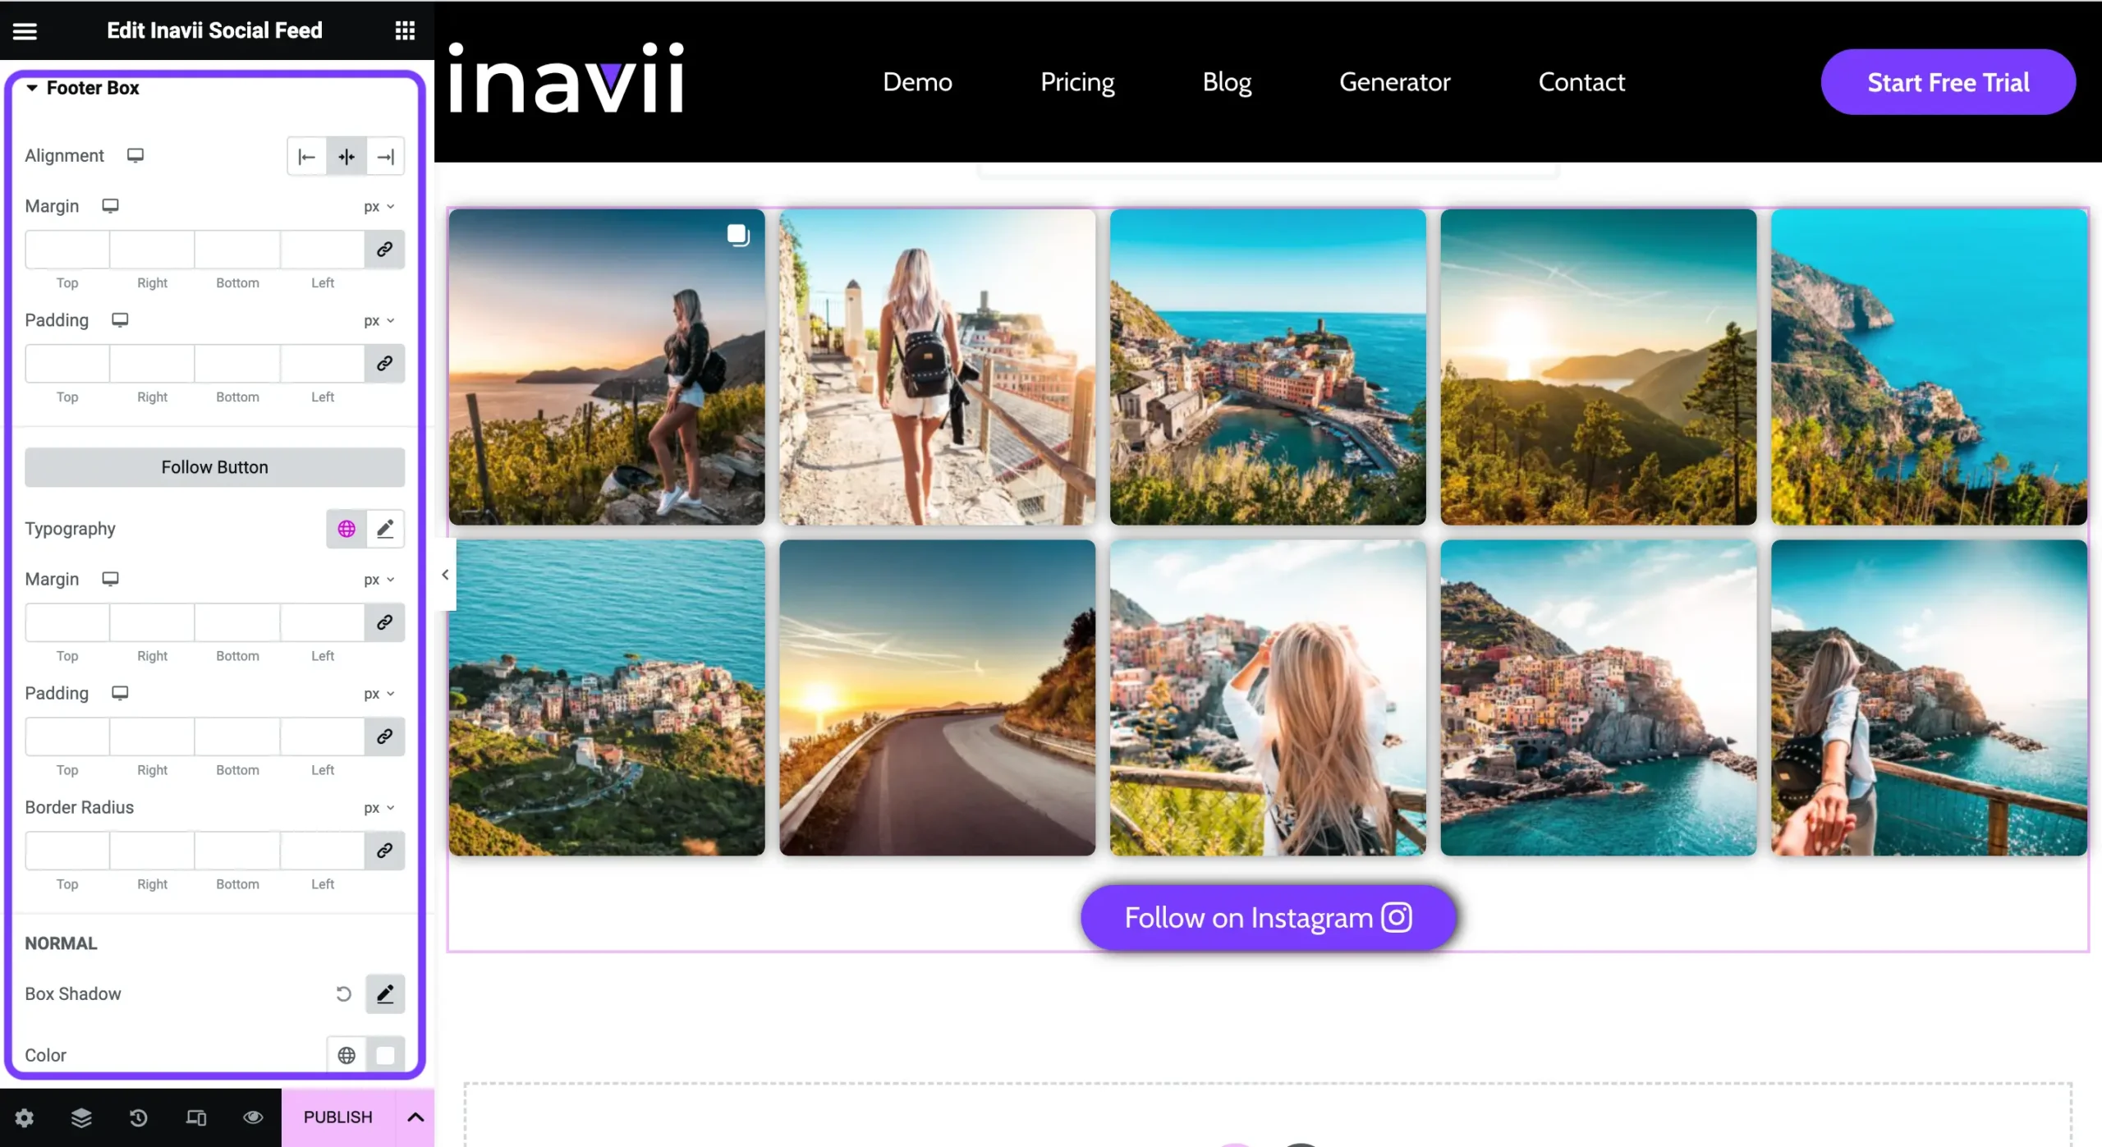
Task: Open the Color picker swatch
Action: coord(385,1054)
